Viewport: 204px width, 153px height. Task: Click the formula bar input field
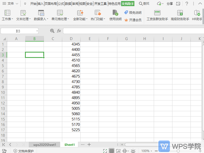tap(133, 31)
